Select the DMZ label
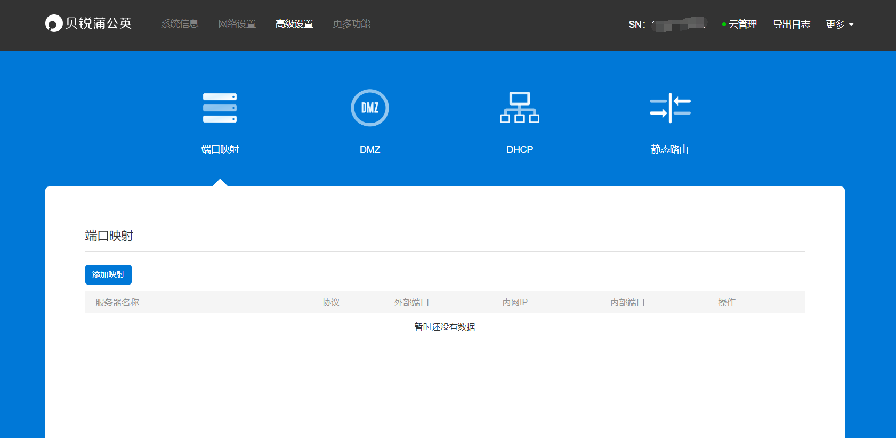896x438 pixels. [x=370, y=150]
